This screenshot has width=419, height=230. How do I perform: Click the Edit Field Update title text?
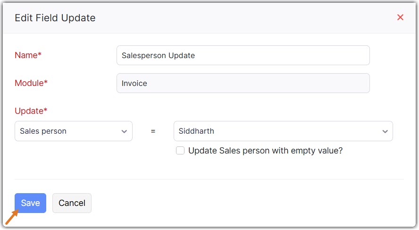click(x=55, y=18)
